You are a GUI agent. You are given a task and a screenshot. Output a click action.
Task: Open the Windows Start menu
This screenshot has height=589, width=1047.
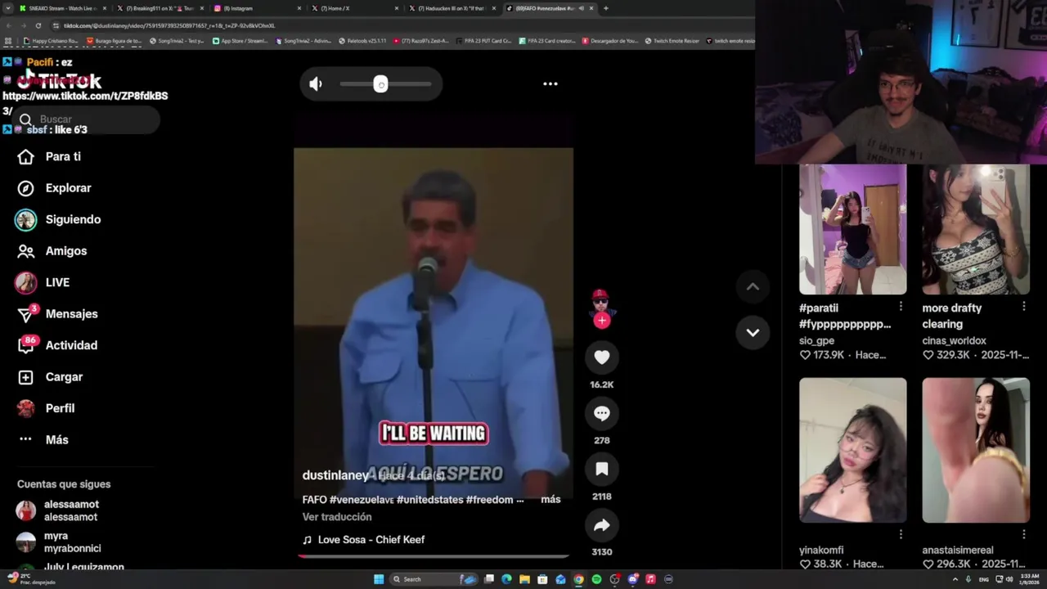379,579
